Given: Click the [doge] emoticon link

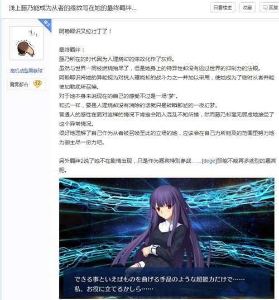Looking at the screenshot, I should 209,161.
